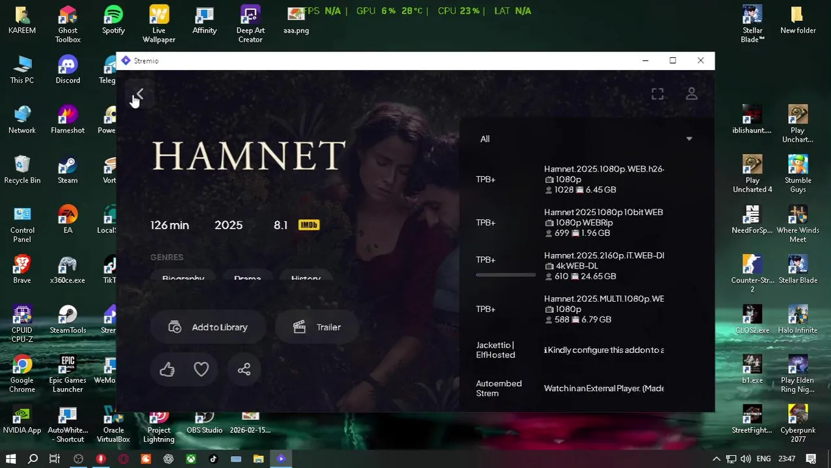The image size is (831, 468).
Task: Open Xbox app from the taskbar
Action: [191, 459]
